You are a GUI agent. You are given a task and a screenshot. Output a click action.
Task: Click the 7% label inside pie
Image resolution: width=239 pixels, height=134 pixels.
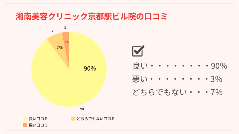coord(59,47)
